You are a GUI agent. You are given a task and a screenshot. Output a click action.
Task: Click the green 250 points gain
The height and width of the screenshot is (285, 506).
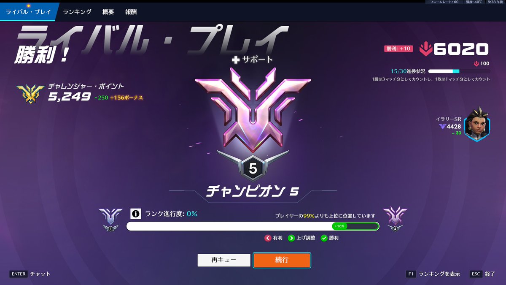(x=101, y=98)
